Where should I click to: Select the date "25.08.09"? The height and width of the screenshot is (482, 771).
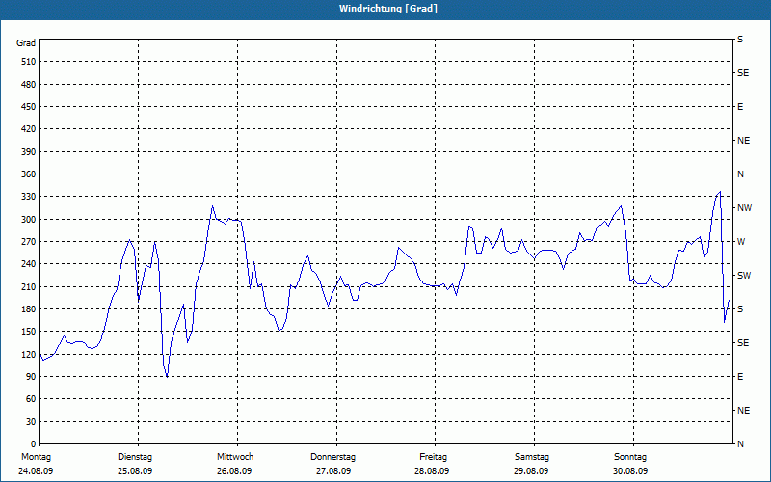click(x=135, y=471)
